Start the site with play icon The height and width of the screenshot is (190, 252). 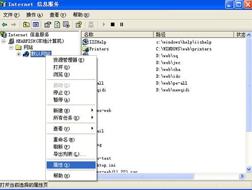pyautogui.click(x=104, y=25)
